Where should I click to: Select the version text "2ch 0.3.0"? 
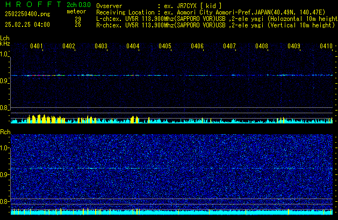click(x=78, y=4)
